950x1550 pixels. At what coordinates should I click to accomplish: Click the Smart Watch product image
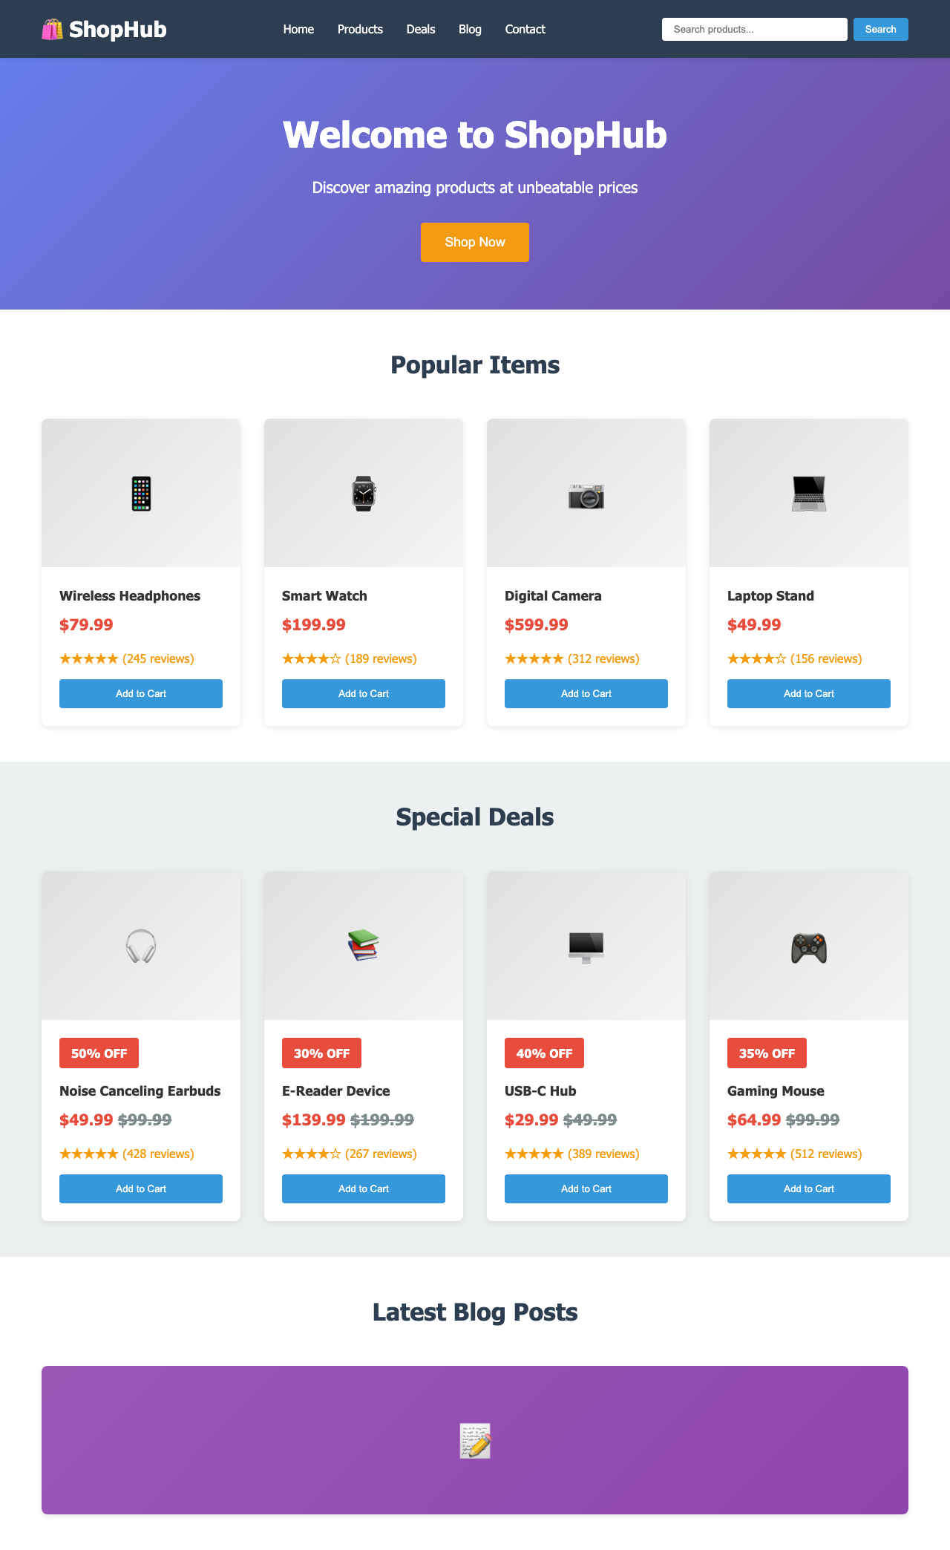pos(363,491)
